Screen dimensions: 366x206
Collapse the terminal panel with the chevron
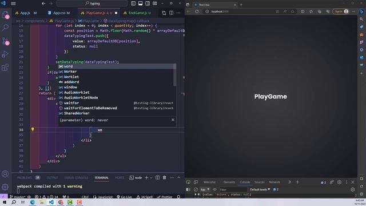[x=179, y=178]
